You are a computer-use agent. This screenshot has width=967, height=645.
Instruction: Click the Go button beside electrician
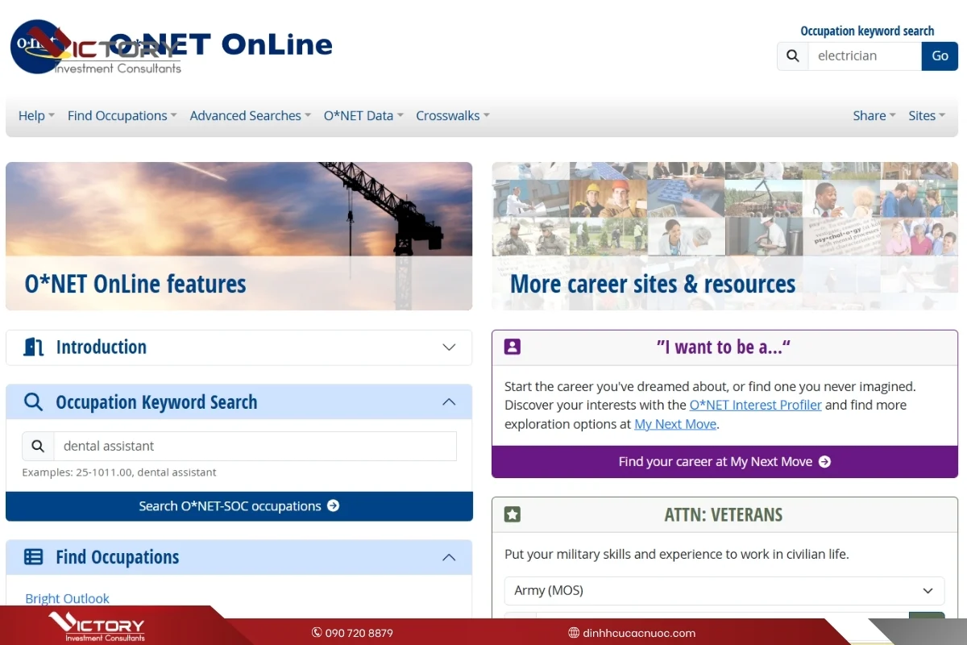[x=940, y=56]
